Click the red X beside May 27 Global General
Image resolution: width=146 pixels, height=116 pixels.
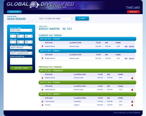coord(42,58)
